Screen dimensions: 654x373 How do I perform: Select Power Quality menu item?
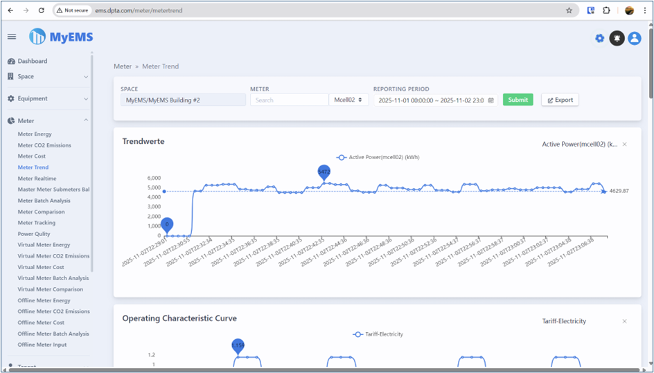click(x=34, y=234)
